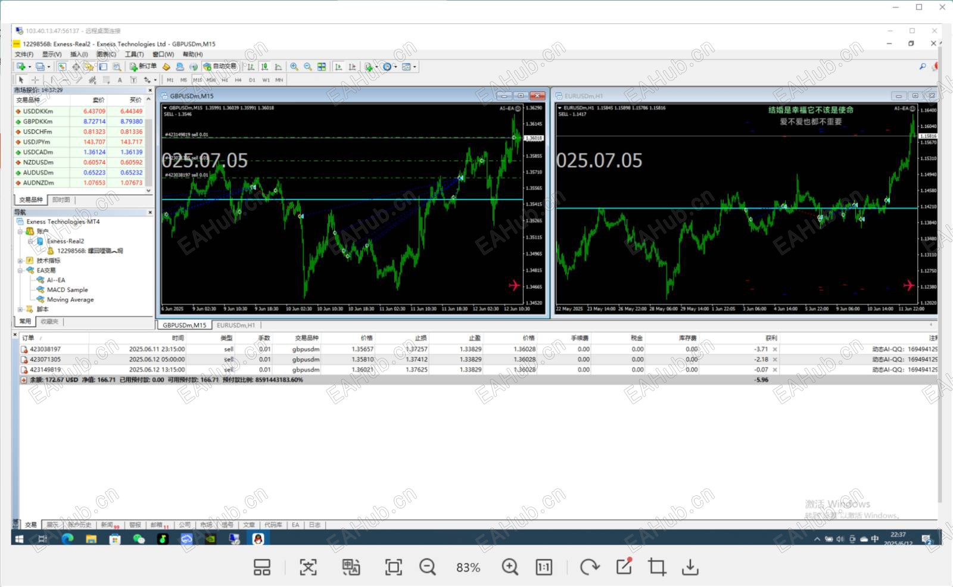Viewport: 953px width, 587px height.
Task: Switch timeframe to M1
Action: tap(170, 80)
